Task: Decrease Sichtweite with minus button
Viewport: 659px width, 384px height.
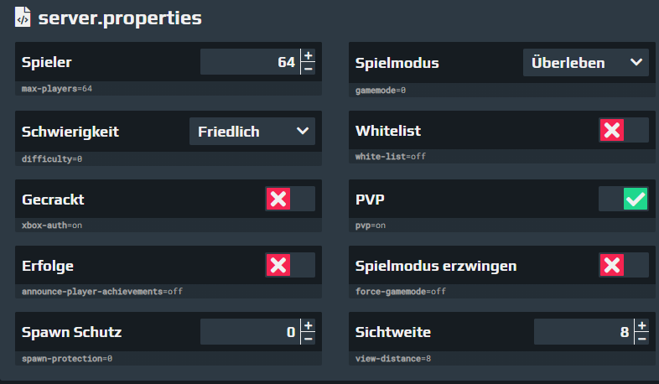Action: click(x=641, y=338)
